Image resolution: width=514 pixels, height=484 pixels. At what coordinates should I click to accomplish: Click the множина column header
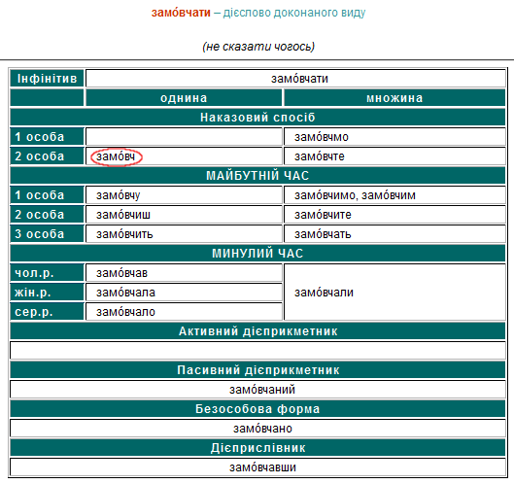[x=394, y=98]
